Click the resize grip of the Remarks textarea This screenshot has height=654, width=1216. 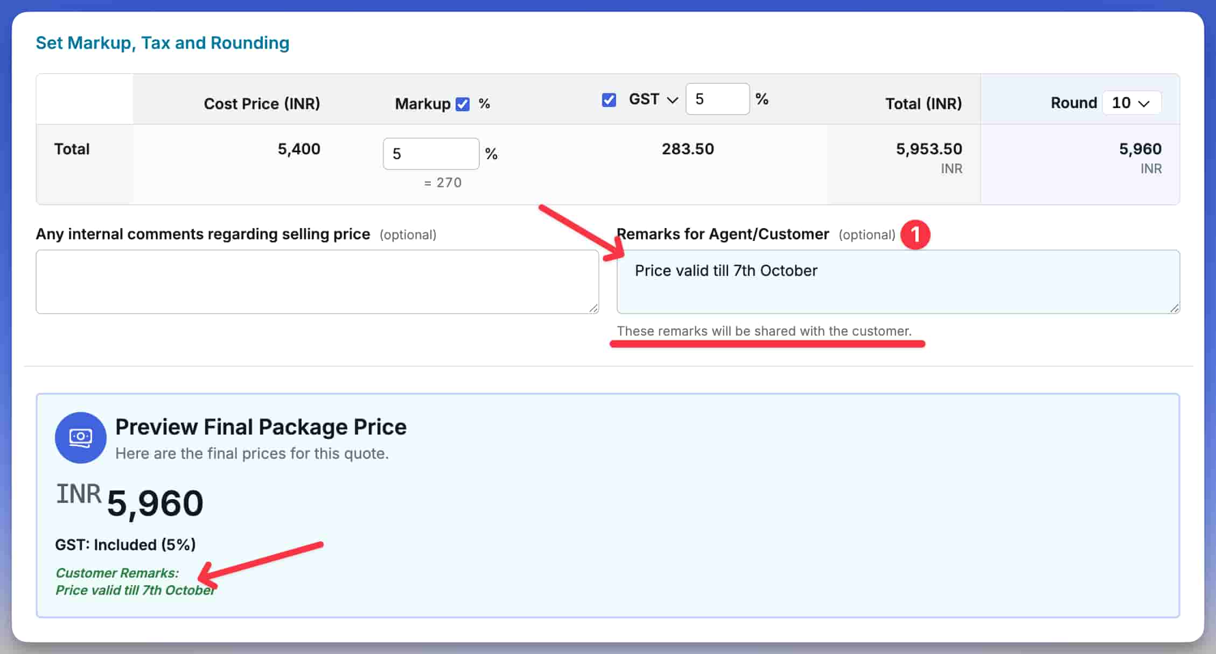[1174, 308]
